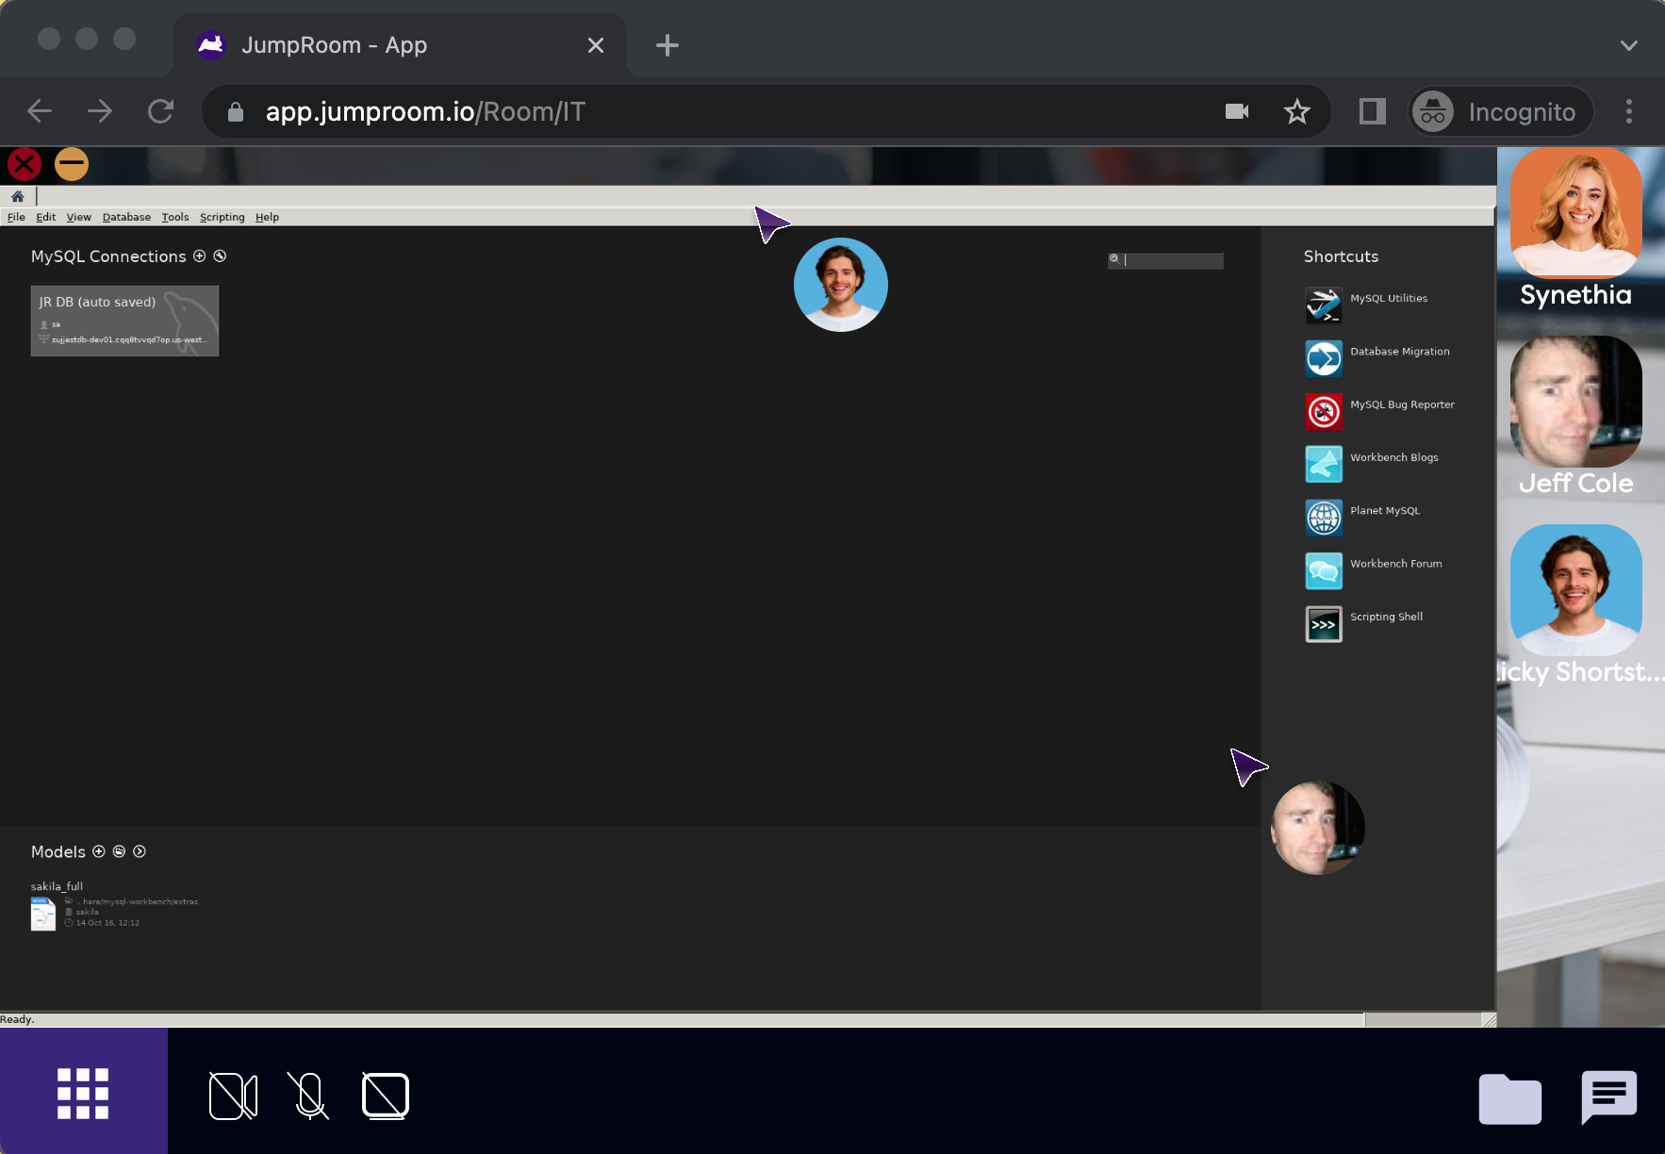Add a new MySQL connection with plus icon
This screenshot has height=1154, width=1665.
click(x=199, y=256)
